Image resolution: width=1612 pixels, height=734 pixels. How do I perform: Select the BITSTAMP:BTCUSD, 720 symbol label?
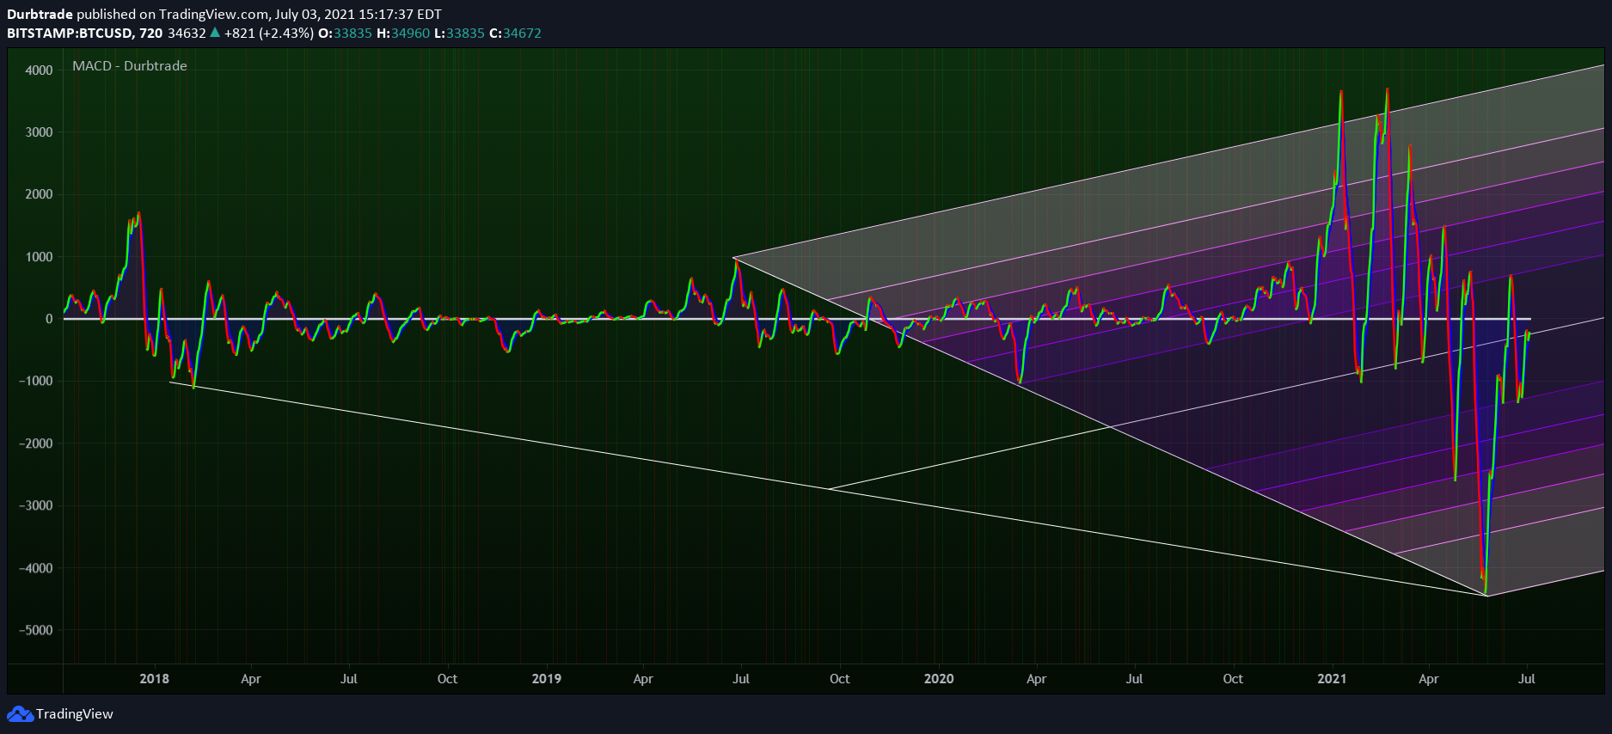coord(84,33)
